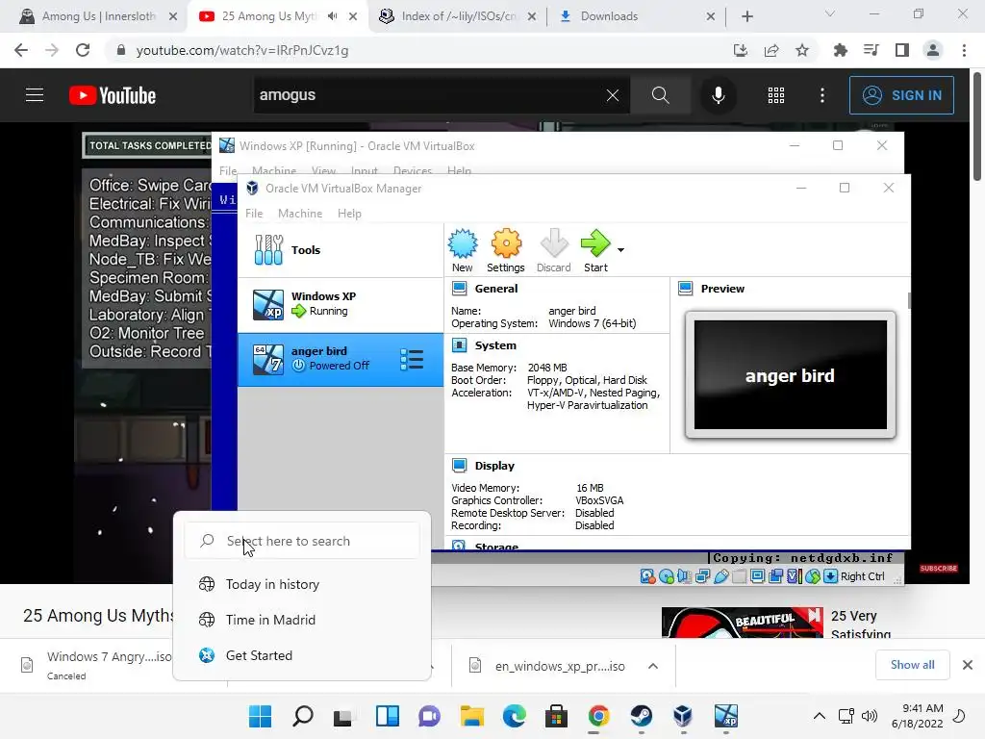Click the taskbar clock showing 9:41 AM
The height and width of the screenshot is (739, 985).
click(x=917, y=716)
